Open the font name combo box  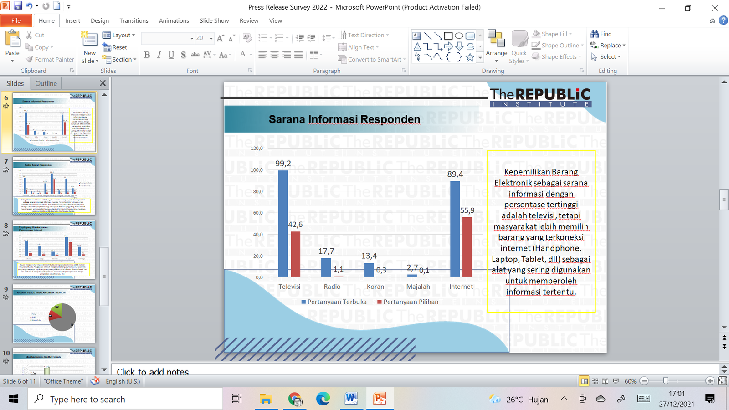[168, 38]
